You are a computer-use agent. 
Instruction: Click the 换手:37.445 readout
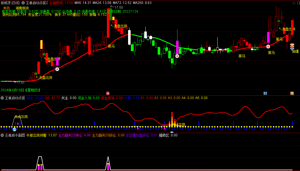[x=64, y=15]
